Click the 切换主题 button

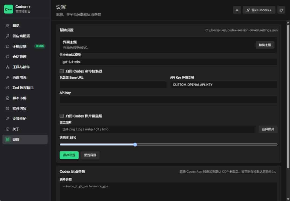pyautogui.click(x=265, y=45)
